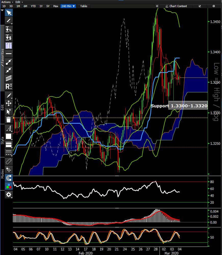Screen dimensions: 222x255
Task: Toggle the dotted lasso selection mode
Action: [9, 161]
